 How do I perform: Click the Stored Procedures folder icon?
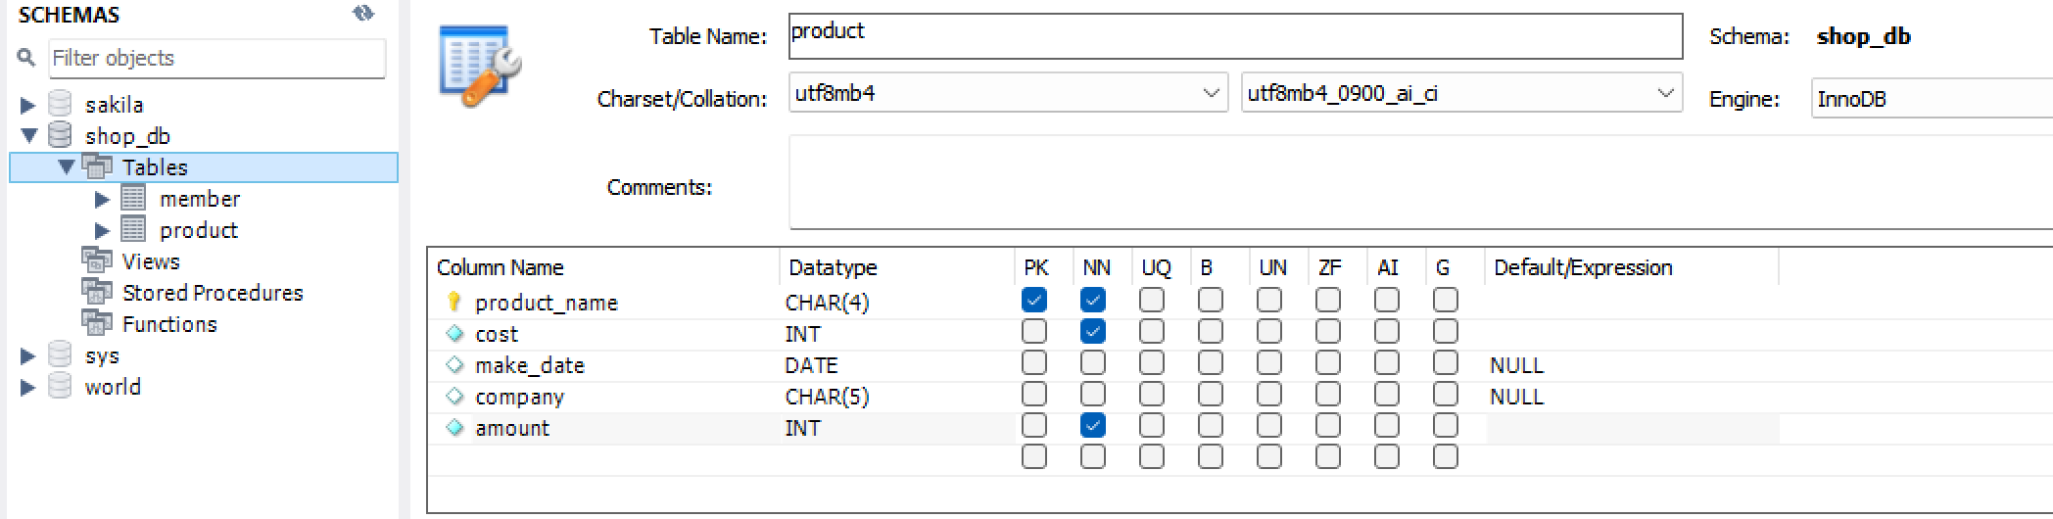click(x=96, y=292)
